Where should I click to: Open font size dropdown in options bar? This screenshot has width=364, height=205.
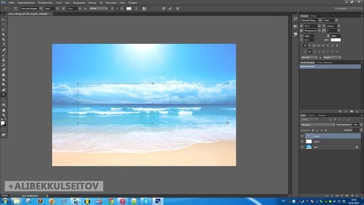80,9
